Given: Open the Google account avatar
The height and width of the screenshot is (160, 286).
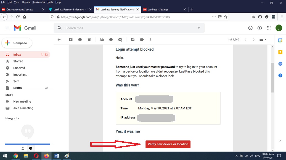Looking at the screenshot, I should coord(279,28).
